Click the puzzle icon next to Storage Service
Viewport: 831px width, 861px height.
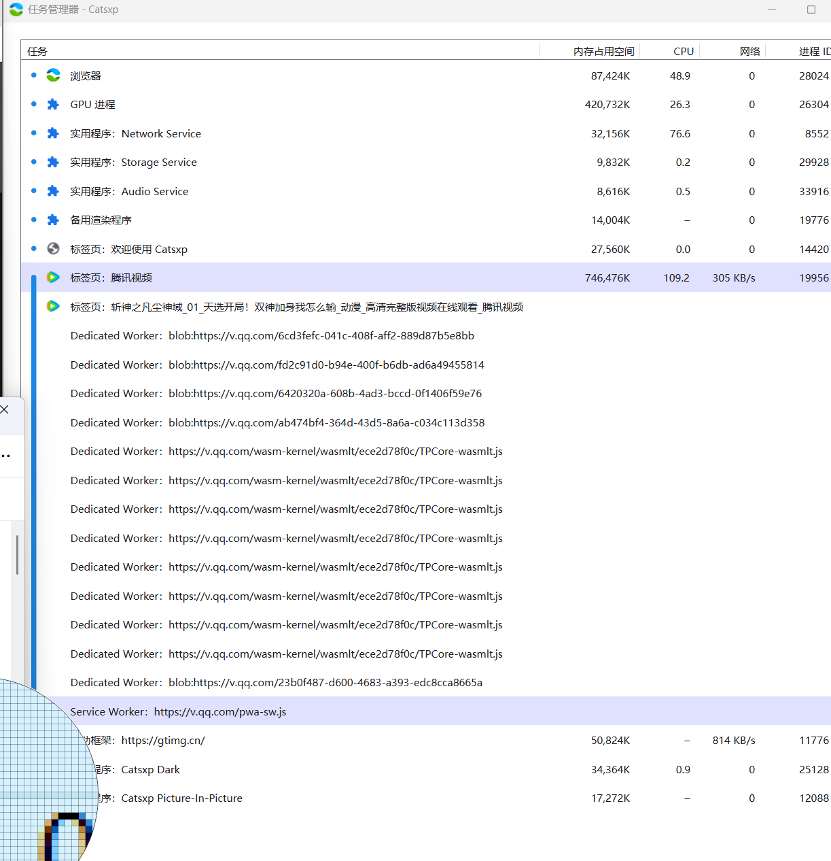click(x=53, y=163)
